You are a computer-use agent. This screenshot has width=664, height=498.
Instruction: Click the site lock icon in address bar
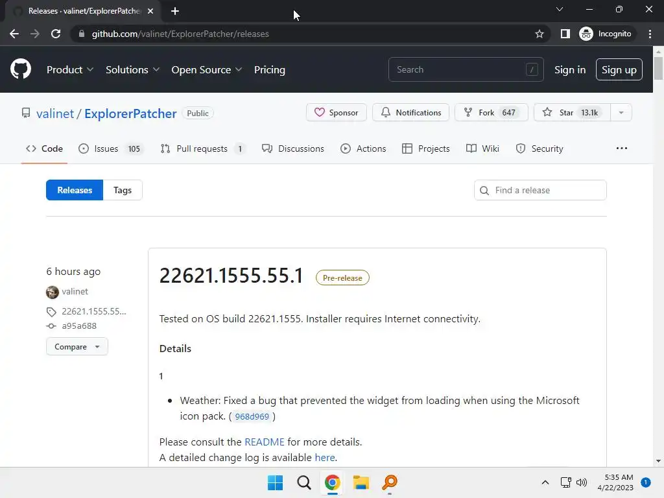82,34
